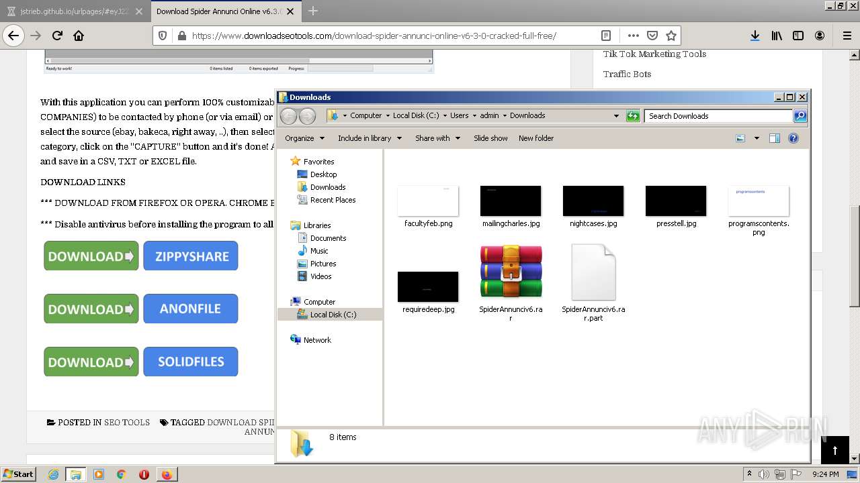Reload the current Firefox page
The height and width of the screenshot is (483, 860).
click(x=57, y=36)
